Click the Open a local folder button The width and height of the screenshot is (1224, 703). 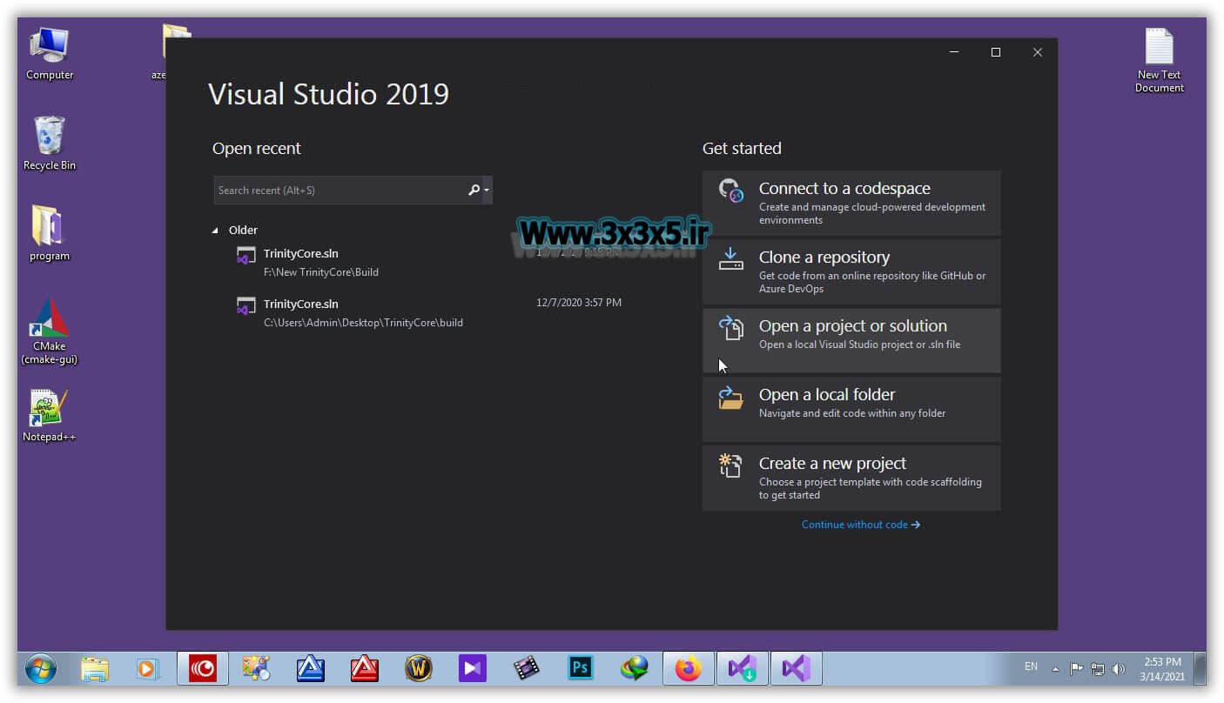(x=851, y=409)
